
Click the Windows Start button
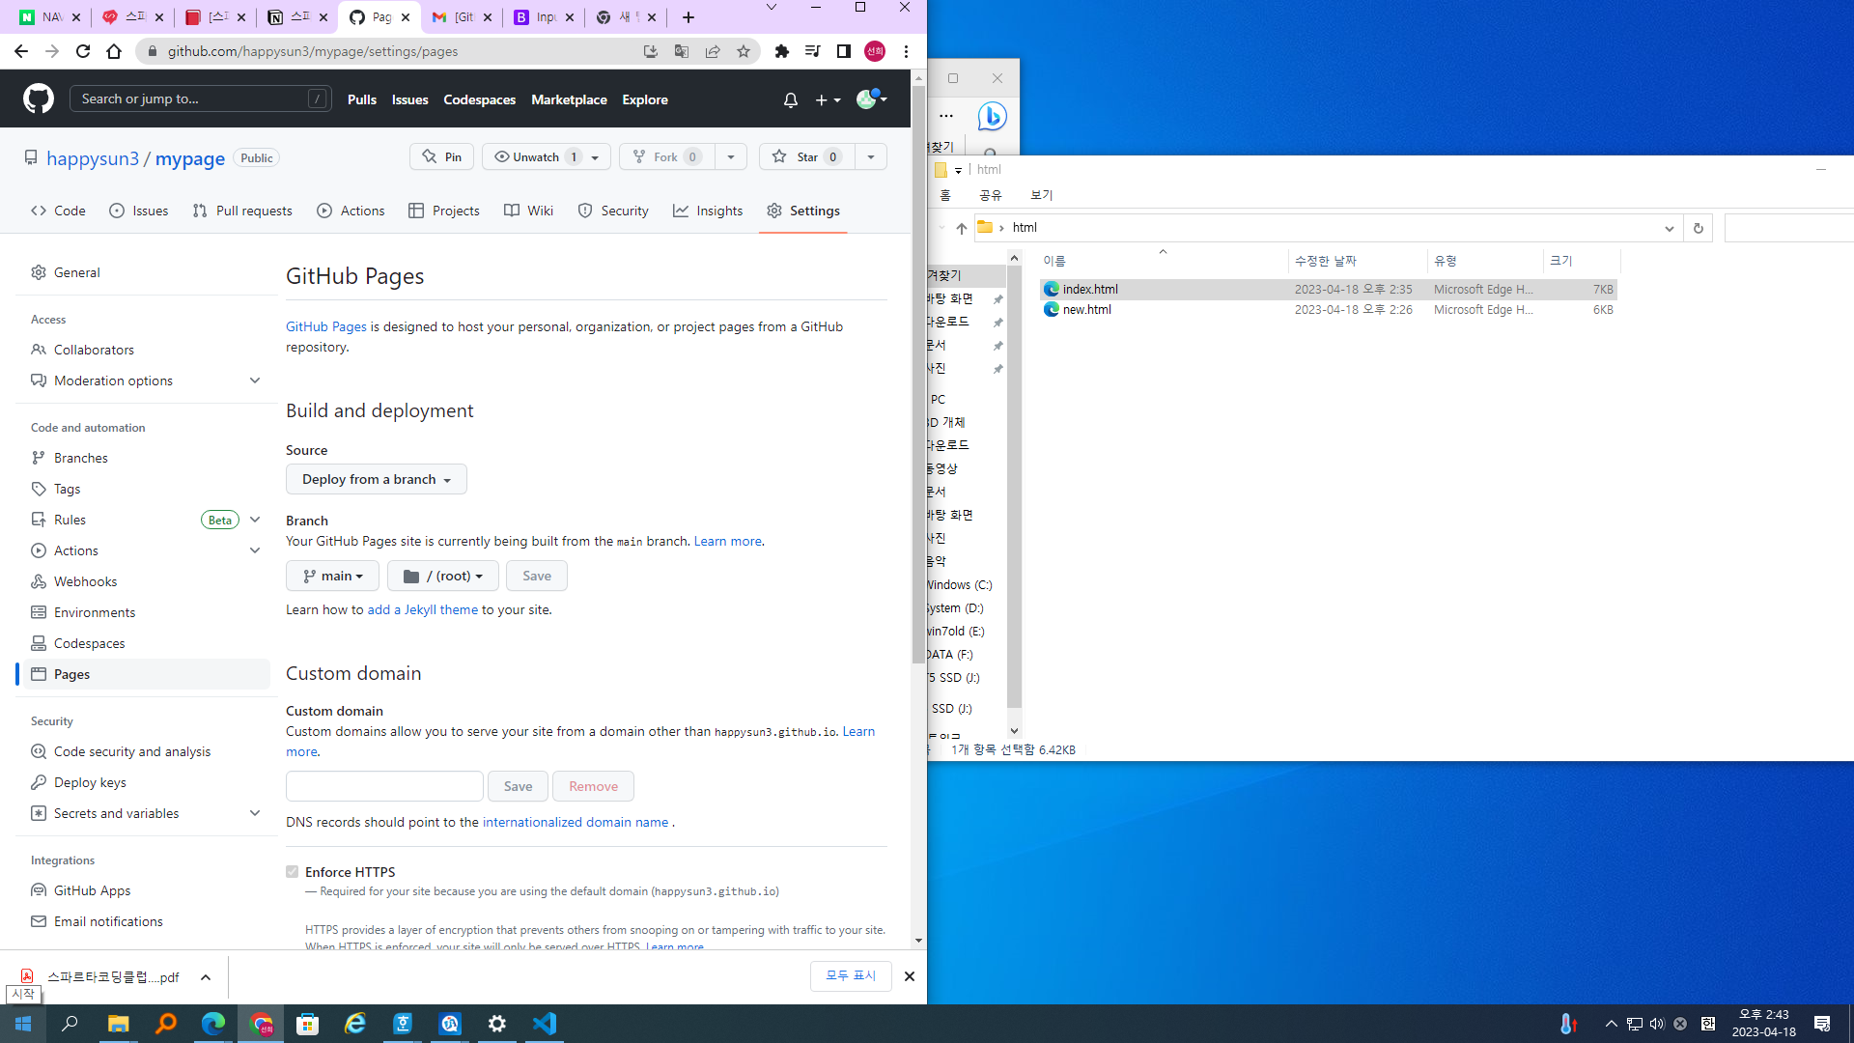tap(23, 1024)
